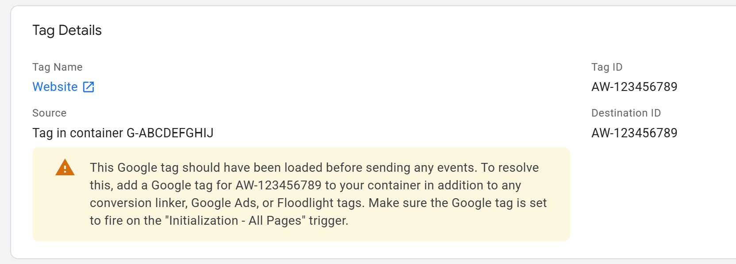Image resolution: width=736 pixels, height=264 pixels.
Task: Select the AW-123456789 value under Tag ID
Action: tap(634, 87)
